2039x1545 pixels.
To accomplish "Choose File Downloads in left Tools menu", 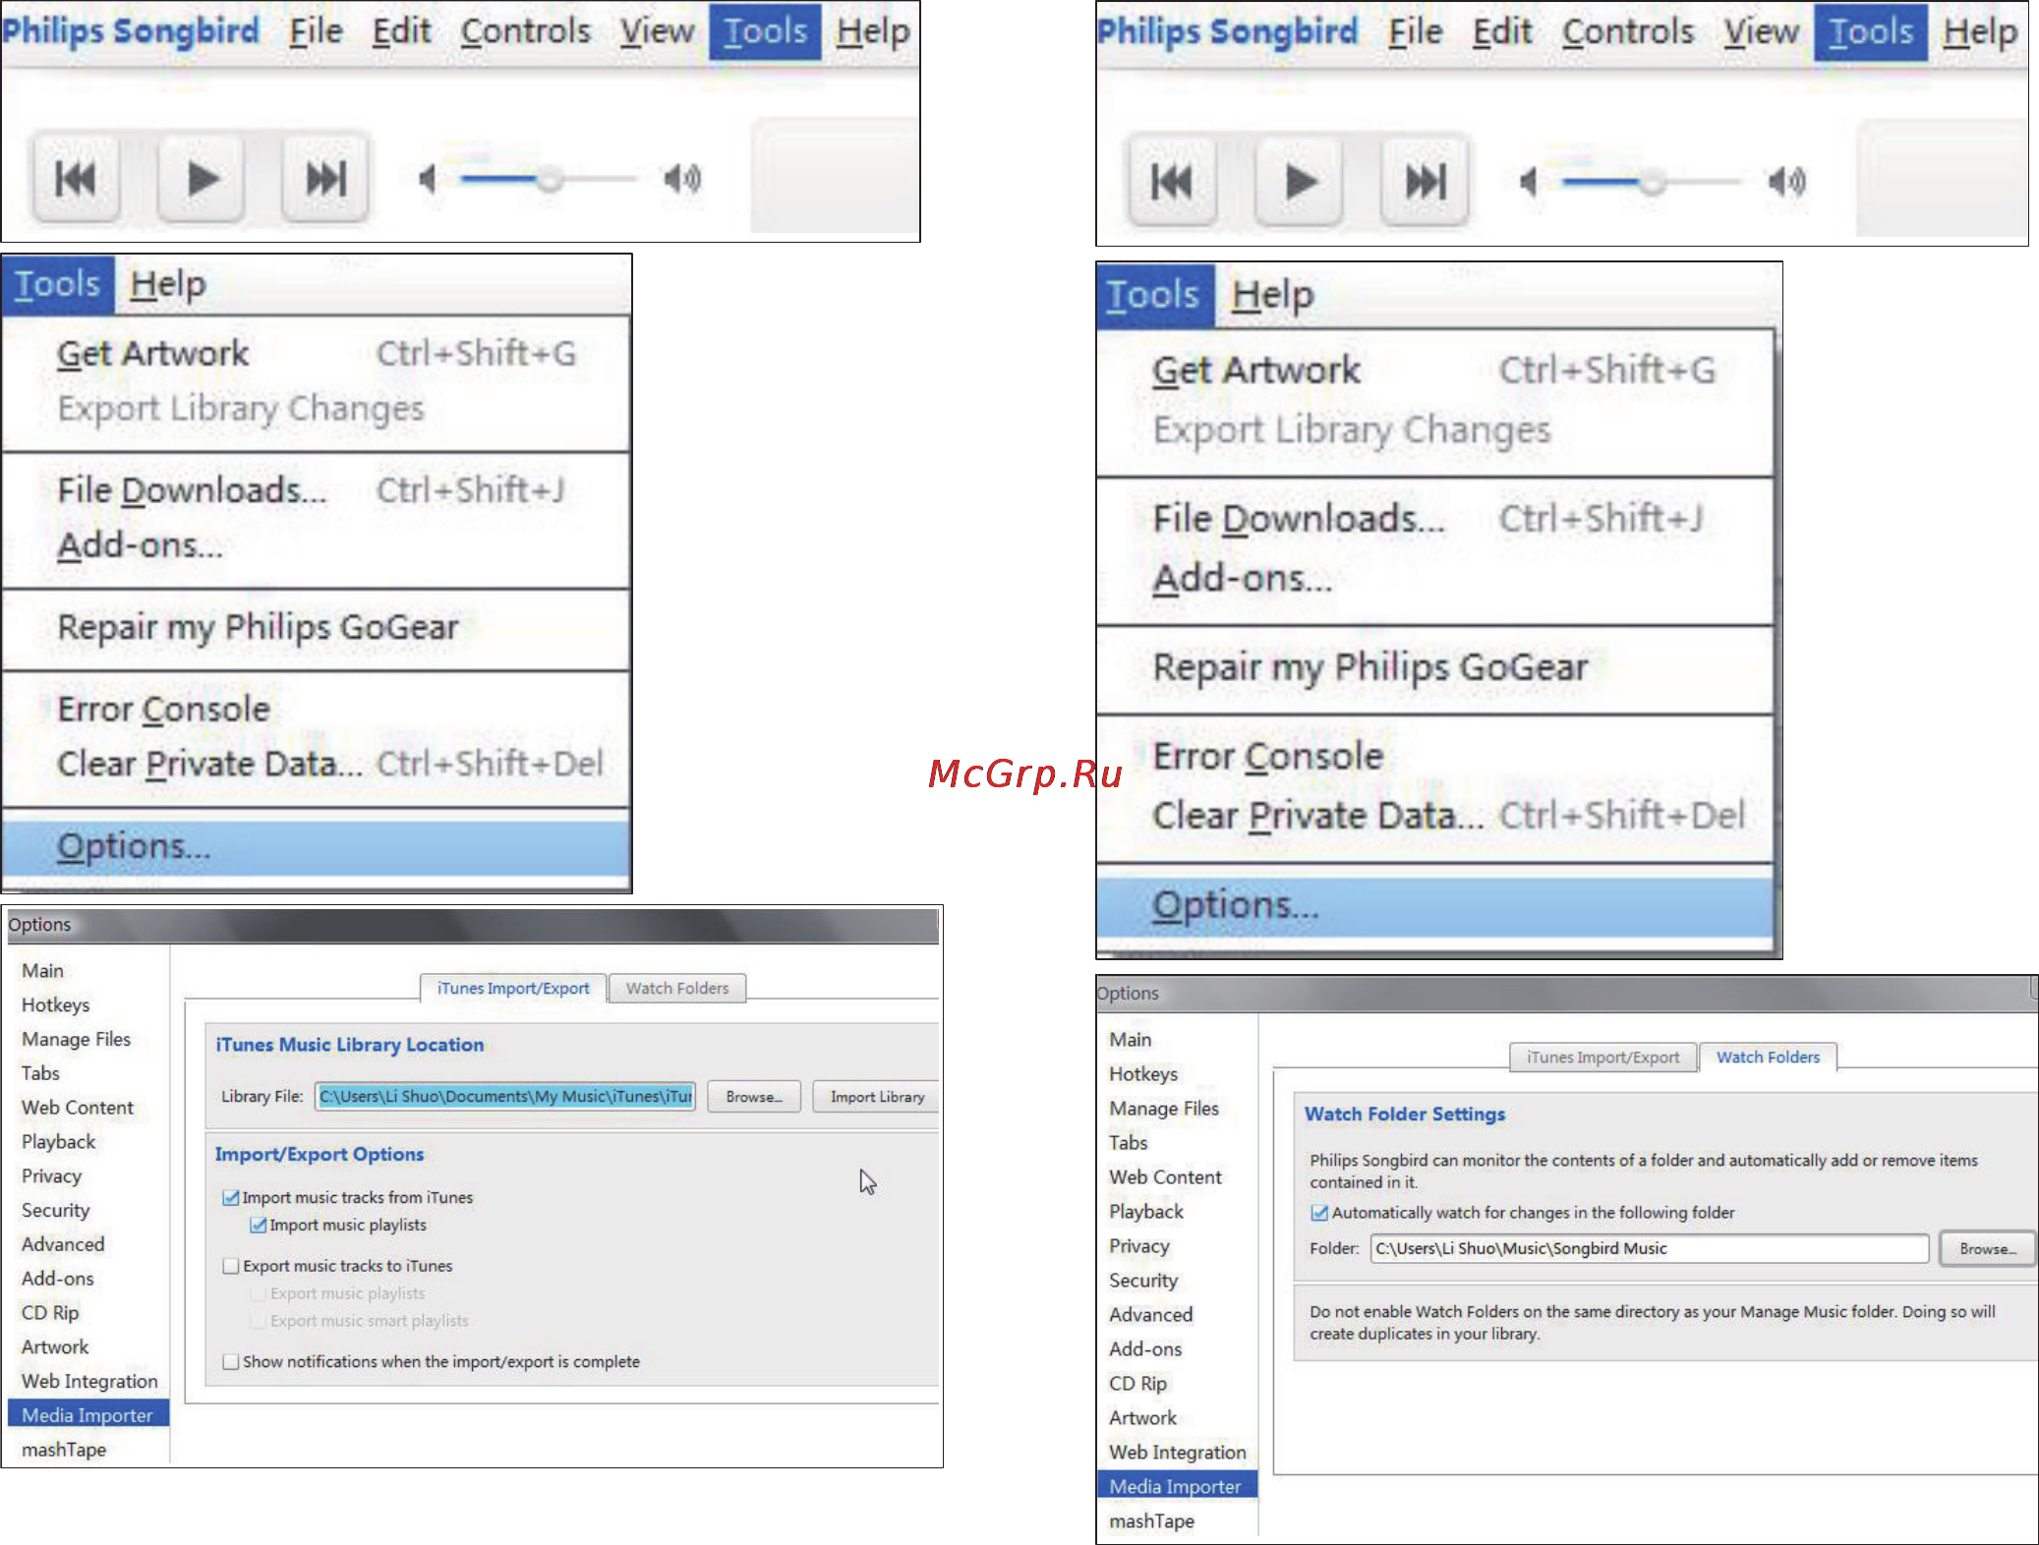I will point(316,489).
